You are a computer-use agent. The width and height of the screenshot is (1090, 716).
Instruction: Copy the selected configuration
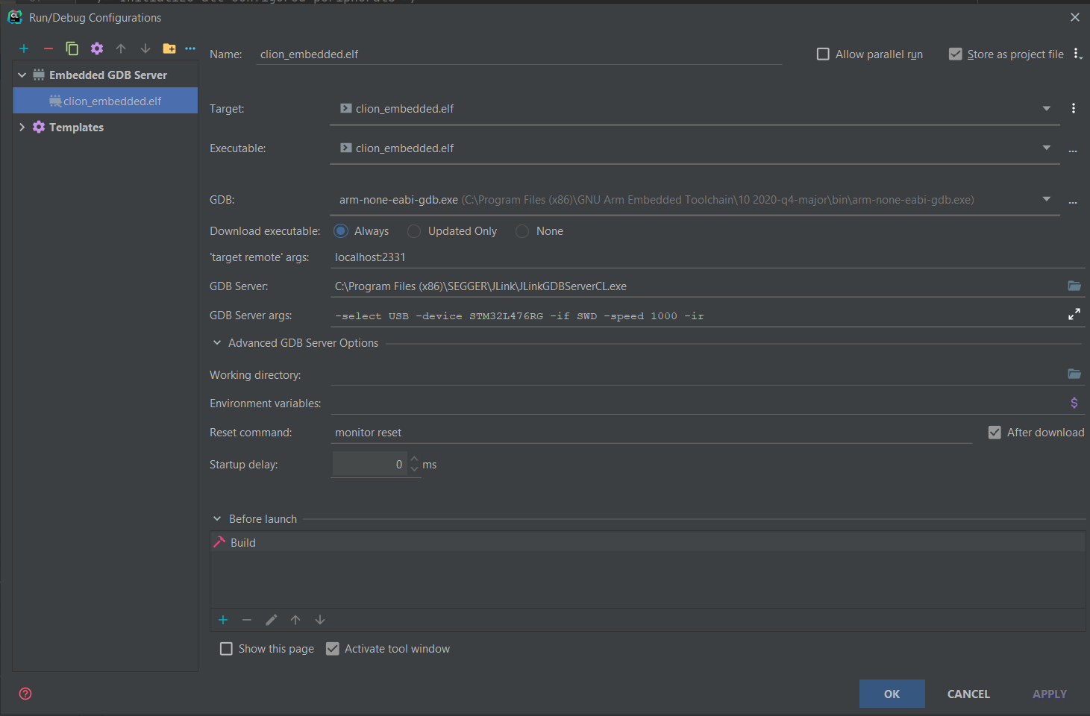click(72, 48)
